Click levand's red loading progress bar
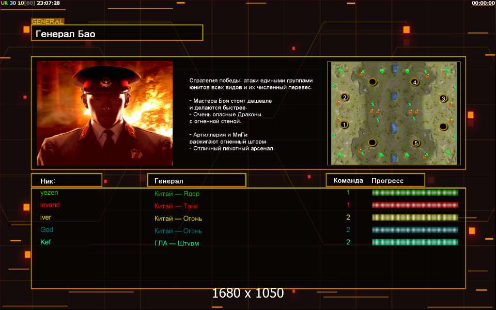The image size is (496, 310). (x=415, y=205)
